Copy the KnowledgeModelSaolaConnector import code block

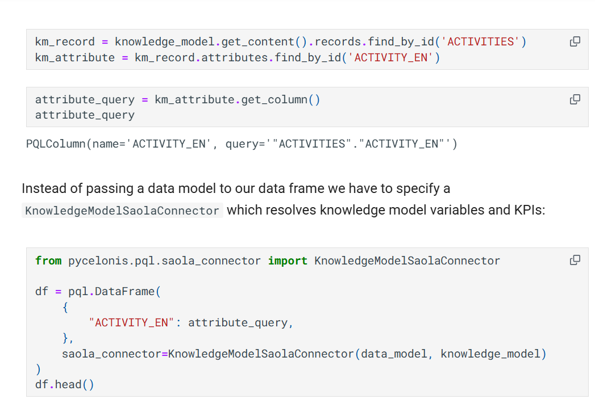(x=575, y=260)
